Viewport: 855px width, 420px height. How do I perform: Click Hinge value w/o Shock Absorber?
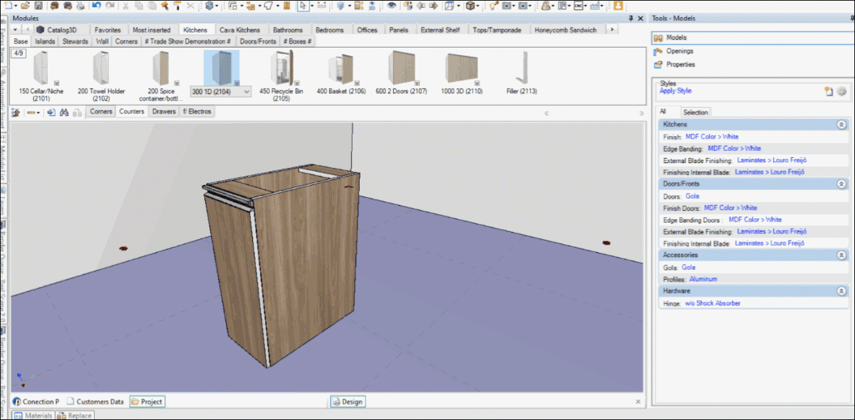[712, 303]
